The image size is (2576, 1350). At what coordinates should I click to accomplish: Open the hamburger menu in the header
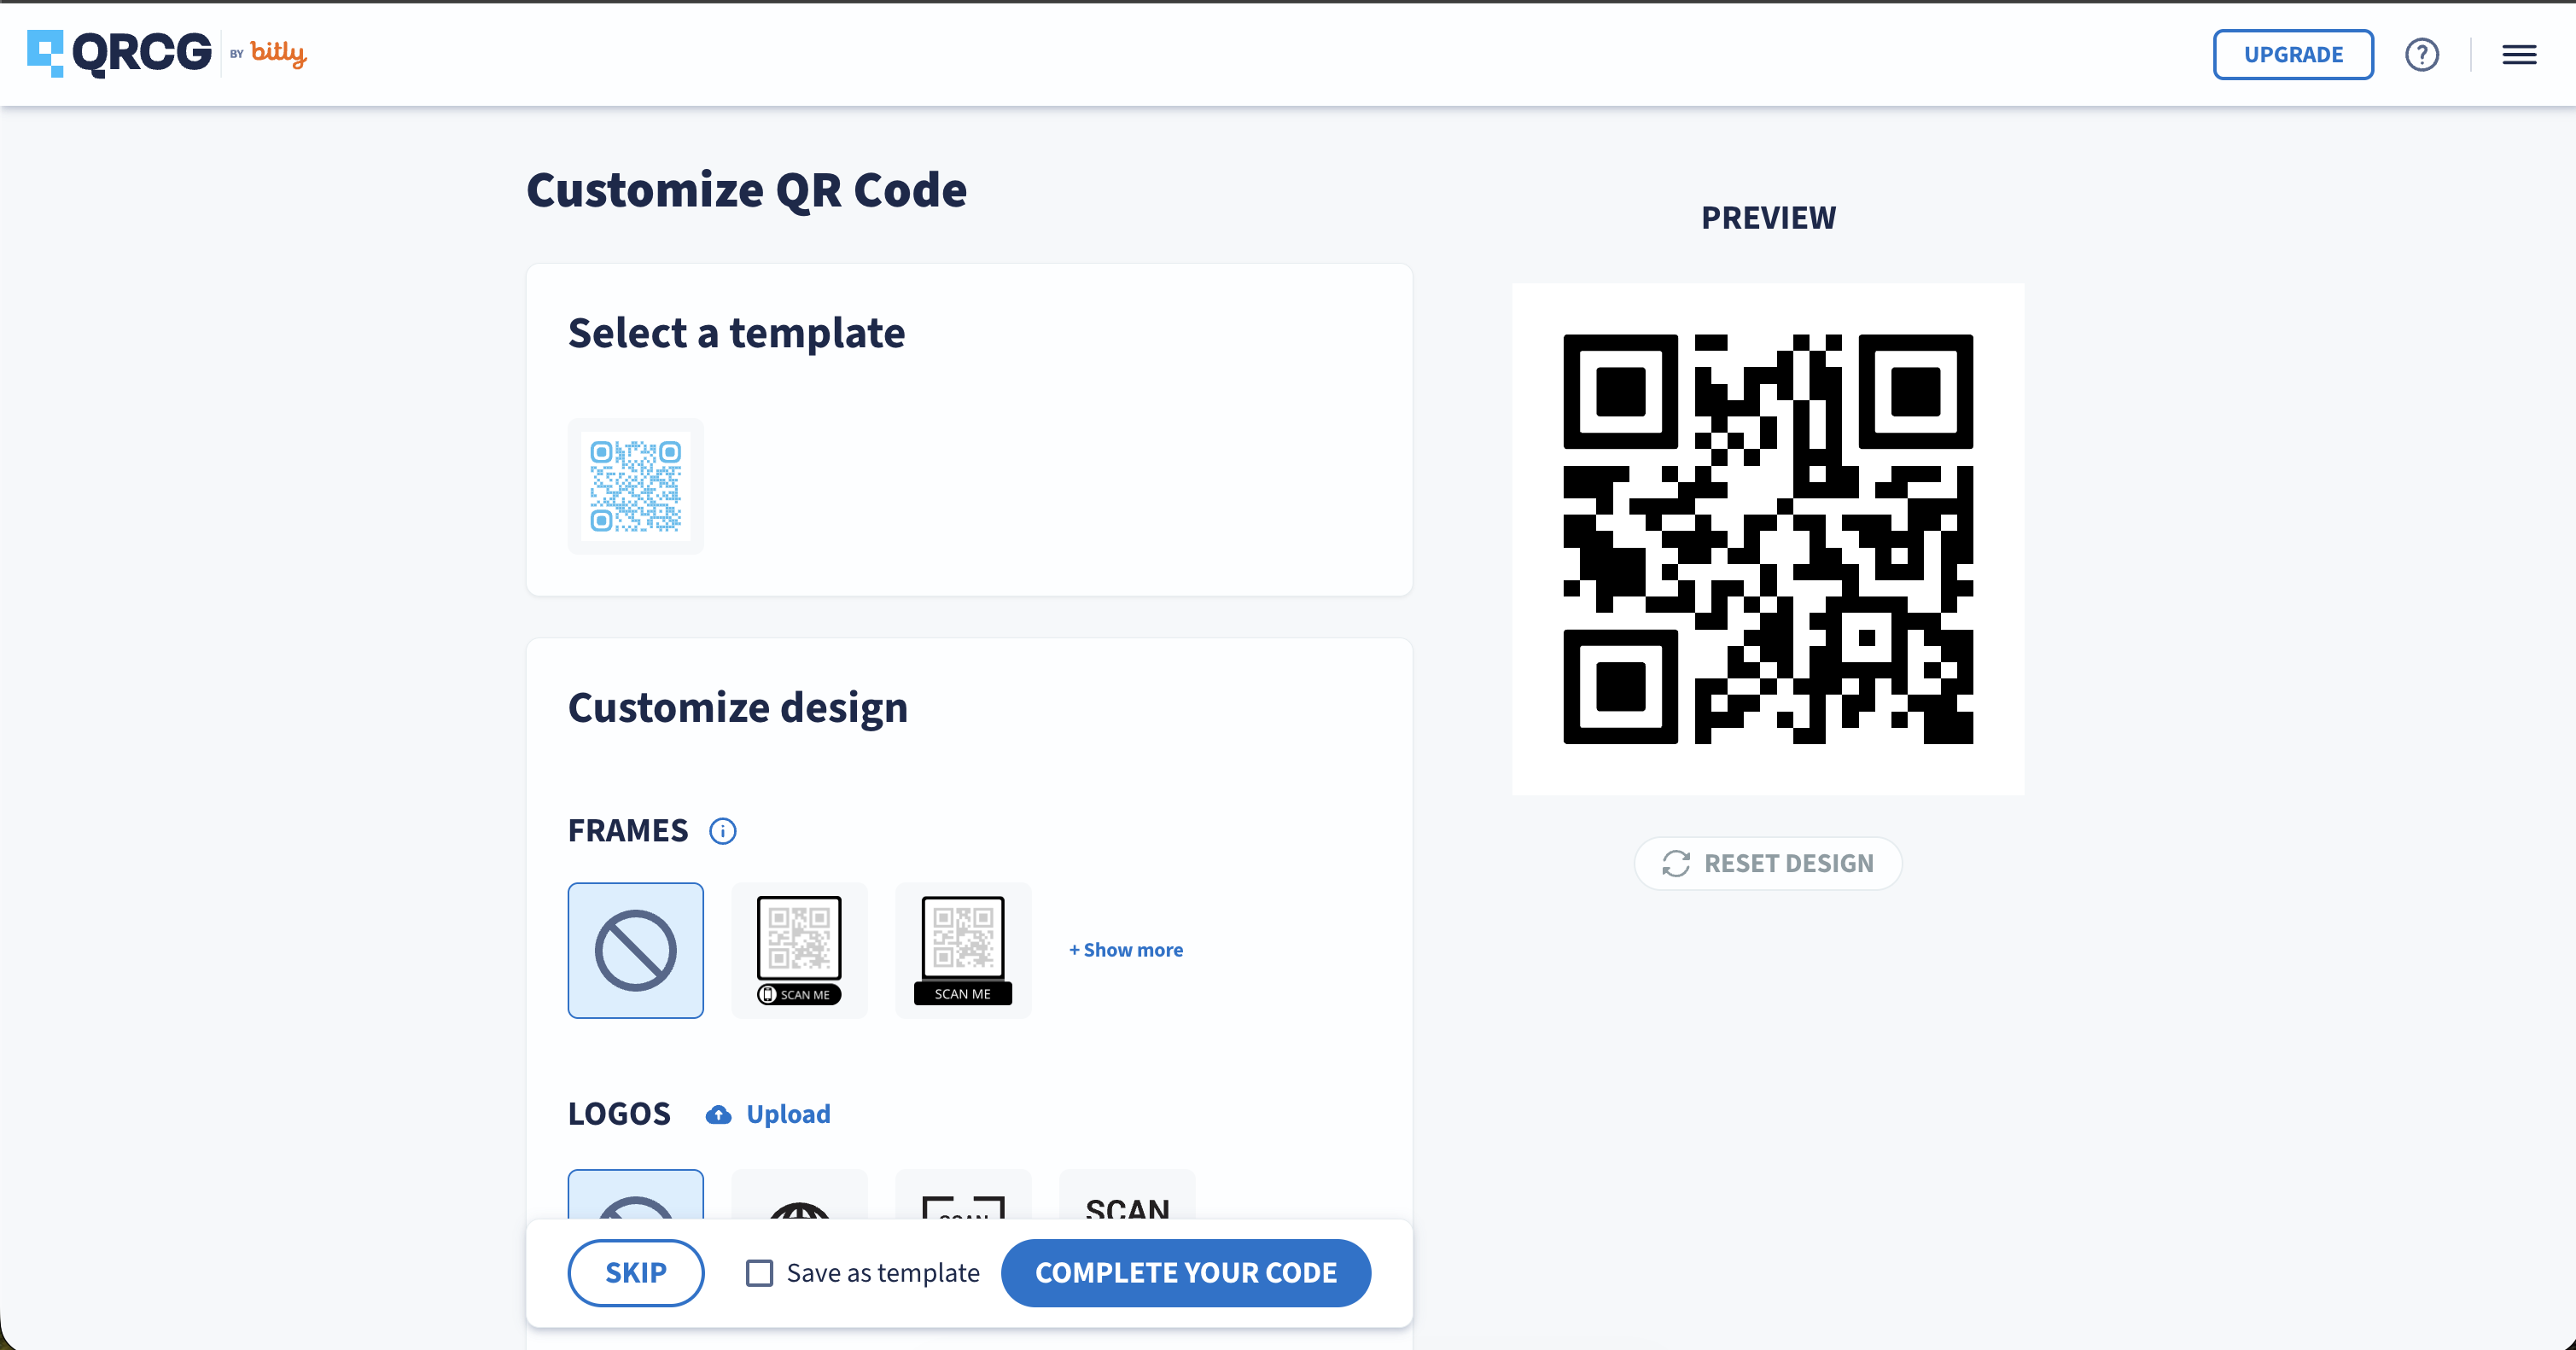click(2519, 54)
